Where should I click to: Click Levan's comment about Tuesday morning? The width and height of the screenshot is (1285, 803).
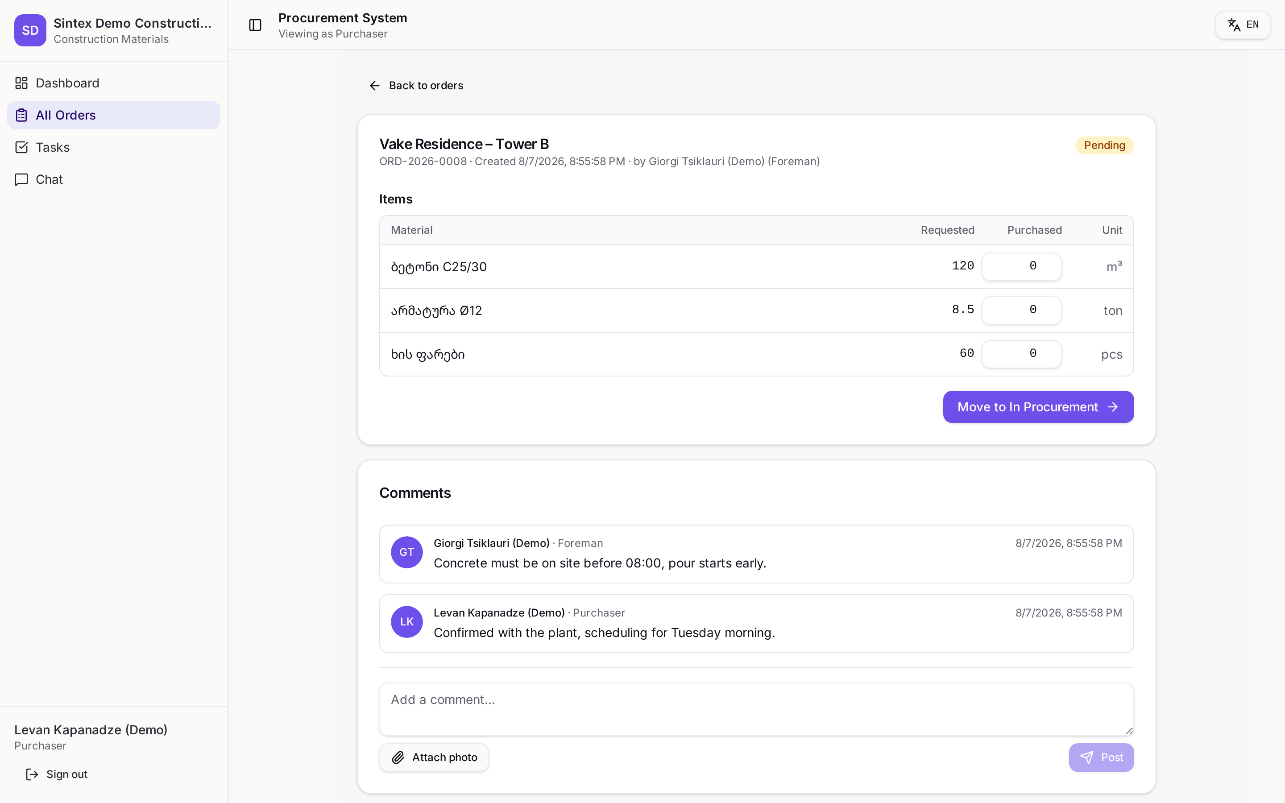604,633
